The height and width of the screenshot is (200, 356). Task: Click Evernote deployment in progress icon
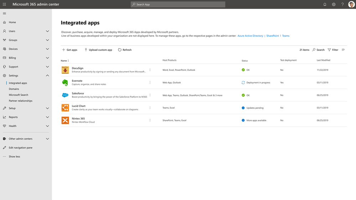(243, 83)
